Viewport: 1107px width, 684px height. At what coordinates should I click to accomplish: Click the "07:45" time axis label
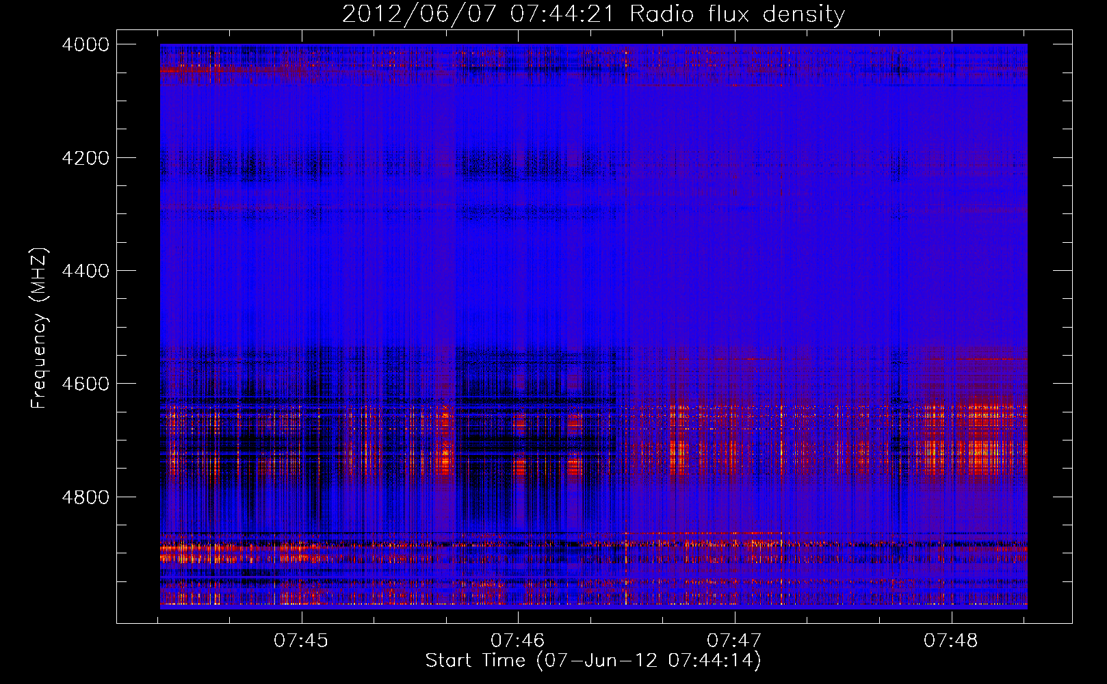click(301, 640)
